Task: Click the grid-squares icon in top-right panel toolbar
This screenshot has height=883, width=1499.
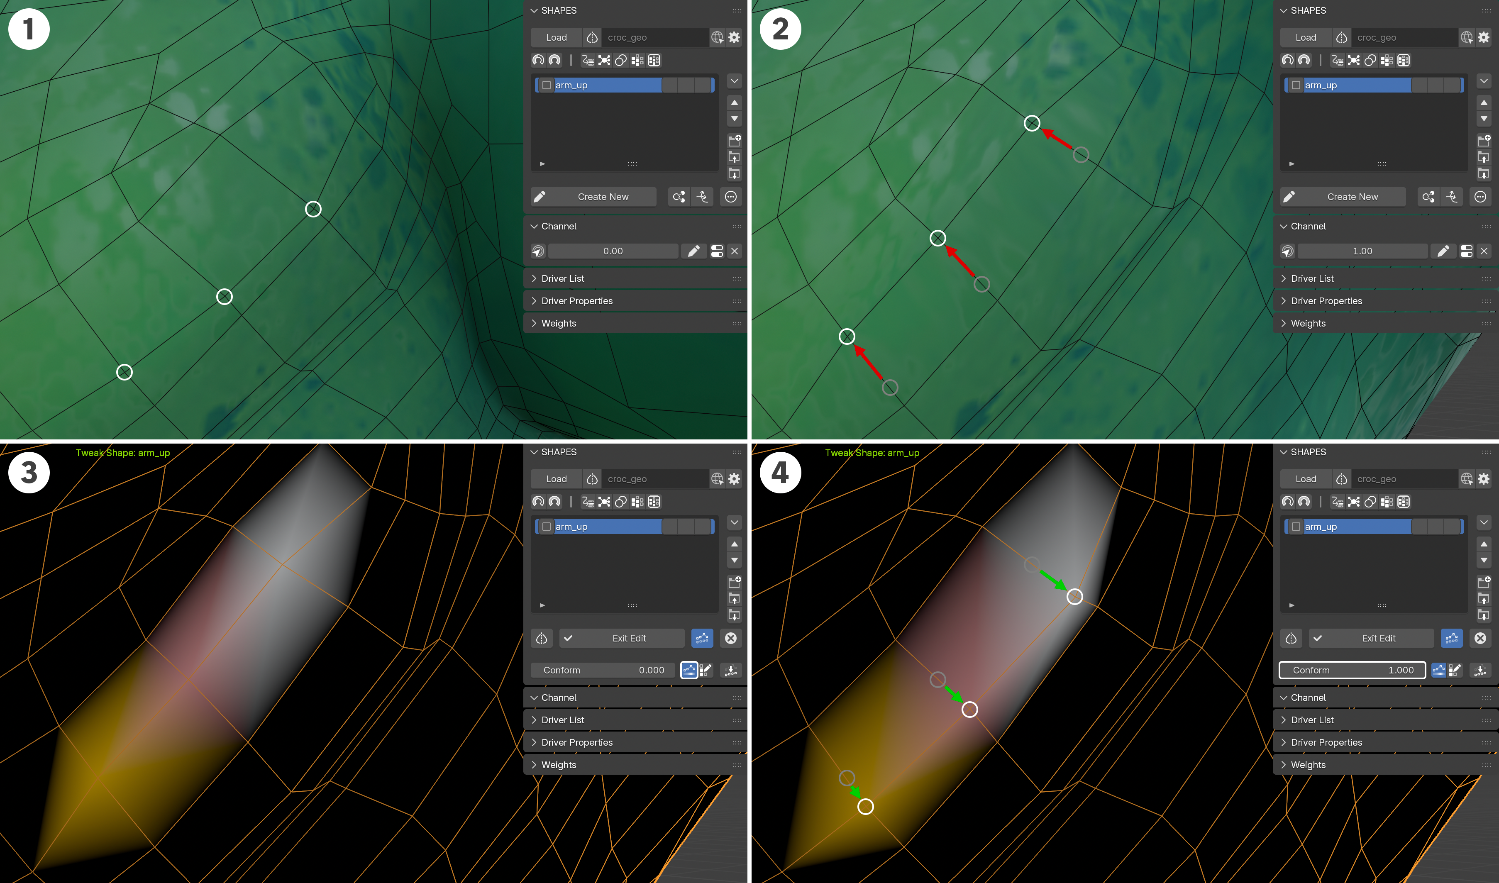Action: click(1387, 60)
